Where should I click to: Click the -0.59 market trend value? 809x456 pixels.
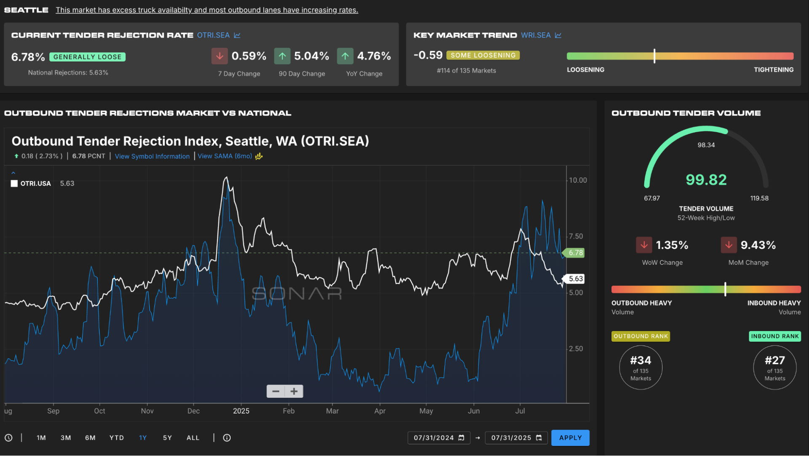point(428,55)
